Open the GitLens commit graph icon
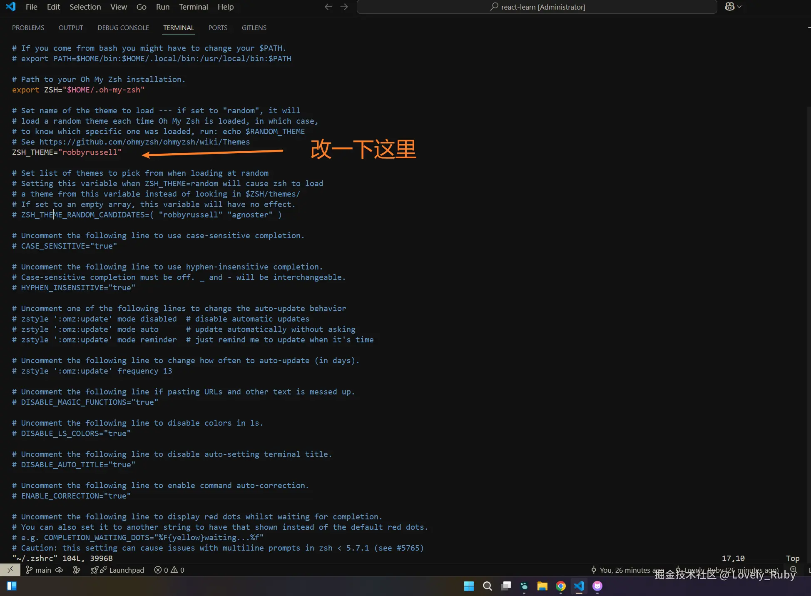Screen dimensions: 811x596 77,570
